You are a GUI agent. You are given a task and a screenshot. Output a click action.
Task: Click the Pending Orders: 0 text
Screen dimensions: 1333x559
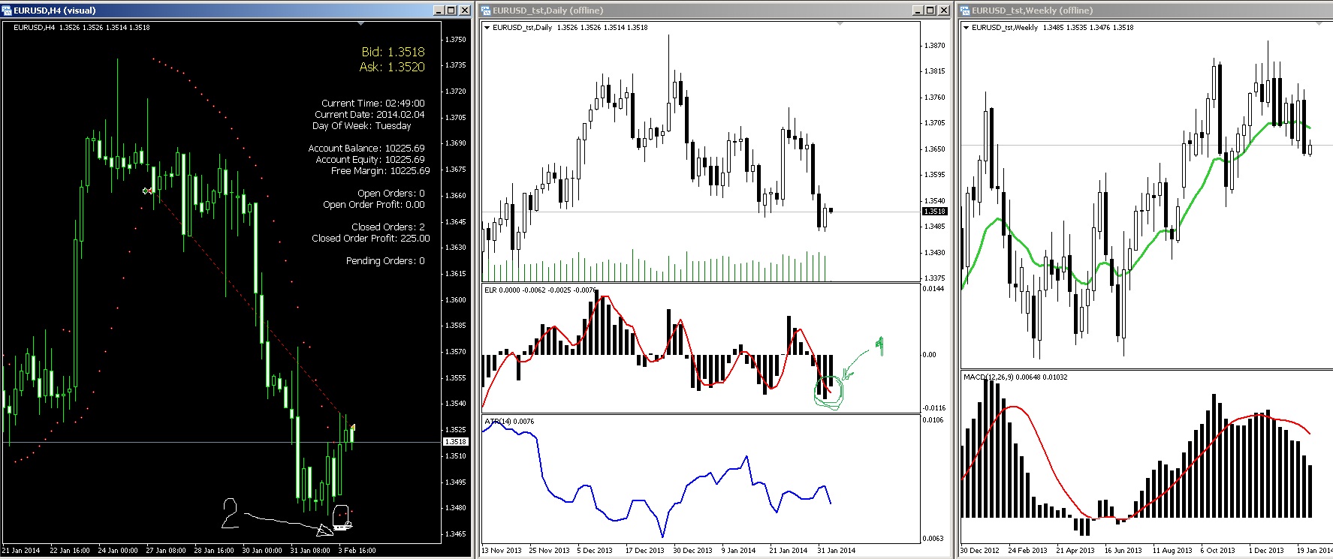click(385, 261)
